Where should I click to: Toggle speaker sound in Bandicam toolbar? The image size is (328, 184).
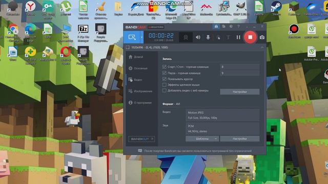[198, 37]
